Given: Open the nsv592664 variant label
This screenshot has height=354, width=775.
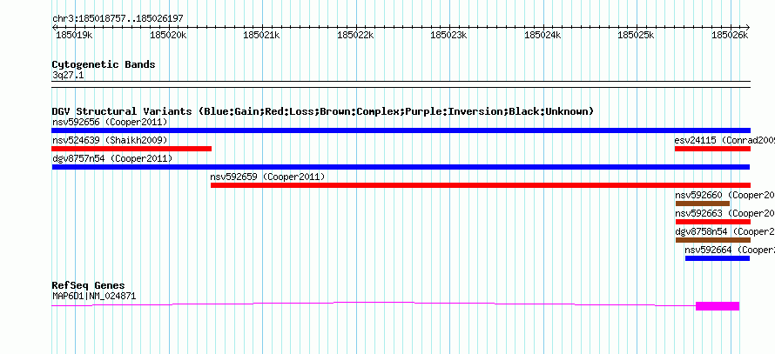Looking at the screenshot, I should [730, 250].
